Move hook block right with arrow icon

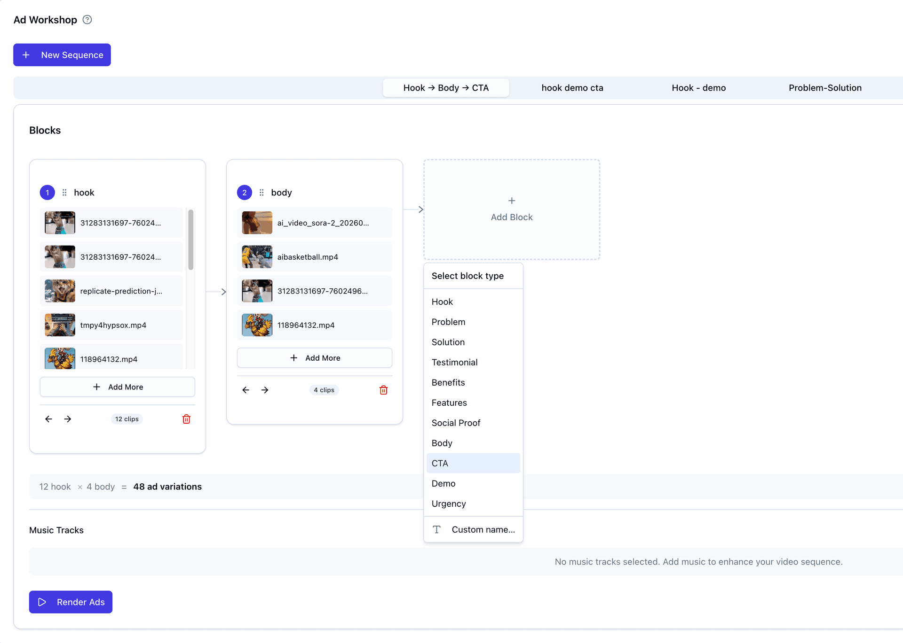click(x=68, y=419)
